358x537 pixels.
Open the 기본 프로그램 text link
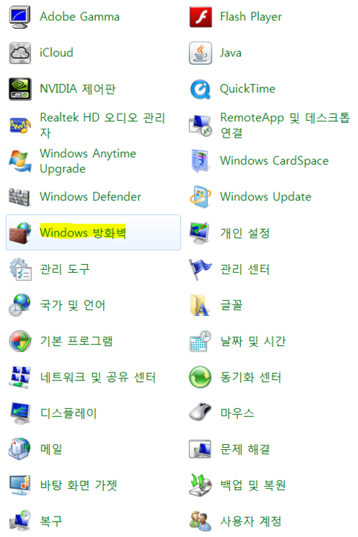pos(76,341)
